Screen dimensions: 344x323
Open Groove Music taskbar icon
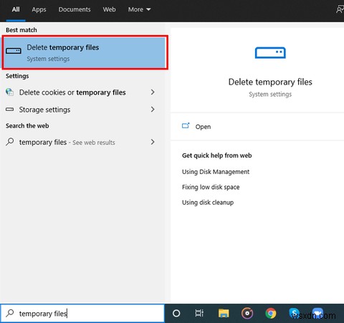coord(247,313)
